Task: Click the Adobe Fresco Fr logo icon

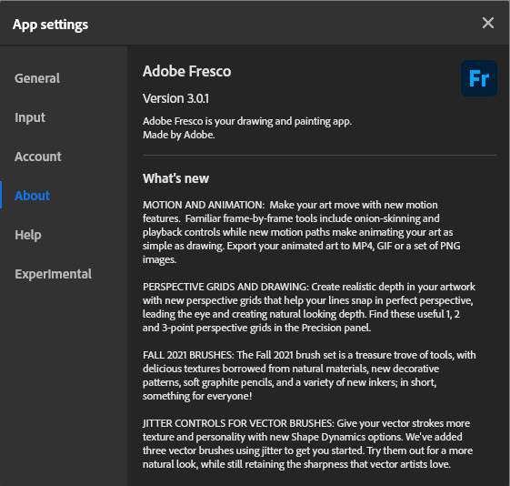Action: pyautogui.click(x=479, y=78)
